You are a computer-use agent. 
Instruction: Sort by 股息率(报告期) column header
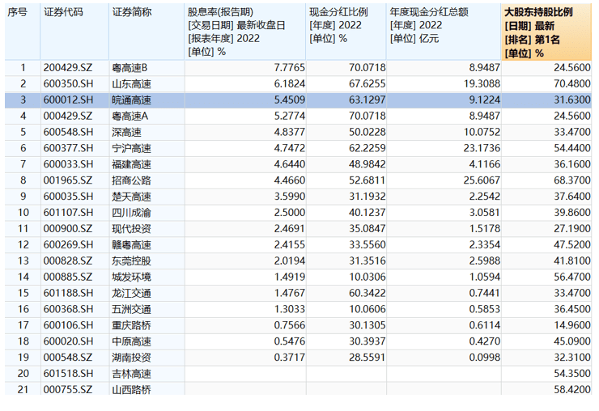(245, 32)
